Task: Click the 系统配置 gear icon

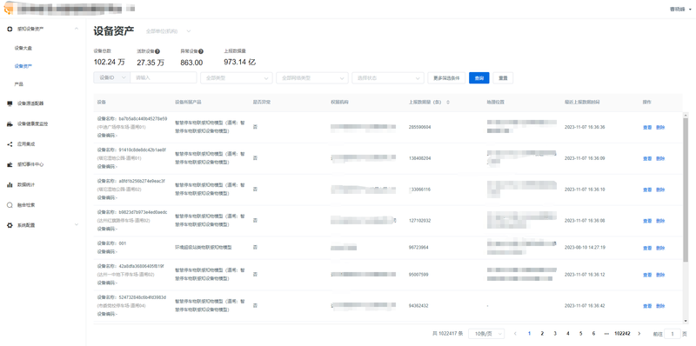Action: coord(10,225)
